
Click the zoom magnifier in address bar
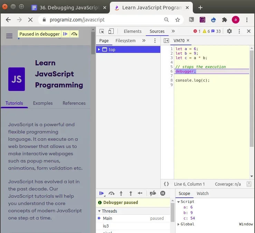point(166,20)
